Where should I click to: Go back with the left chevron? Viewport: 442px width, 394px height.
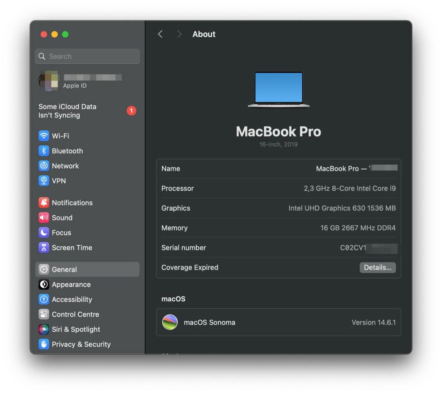tap(160, 34)
